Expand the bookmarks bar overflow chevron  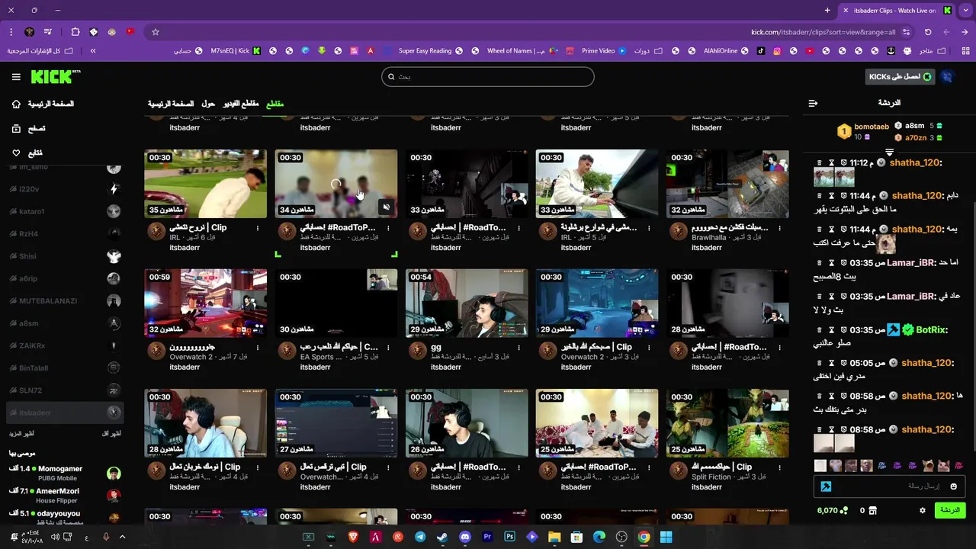click(93, 51)
